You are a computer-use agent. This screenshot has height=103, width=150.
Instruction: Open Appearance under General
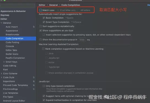pyautogui.click(x=12, y=31)
